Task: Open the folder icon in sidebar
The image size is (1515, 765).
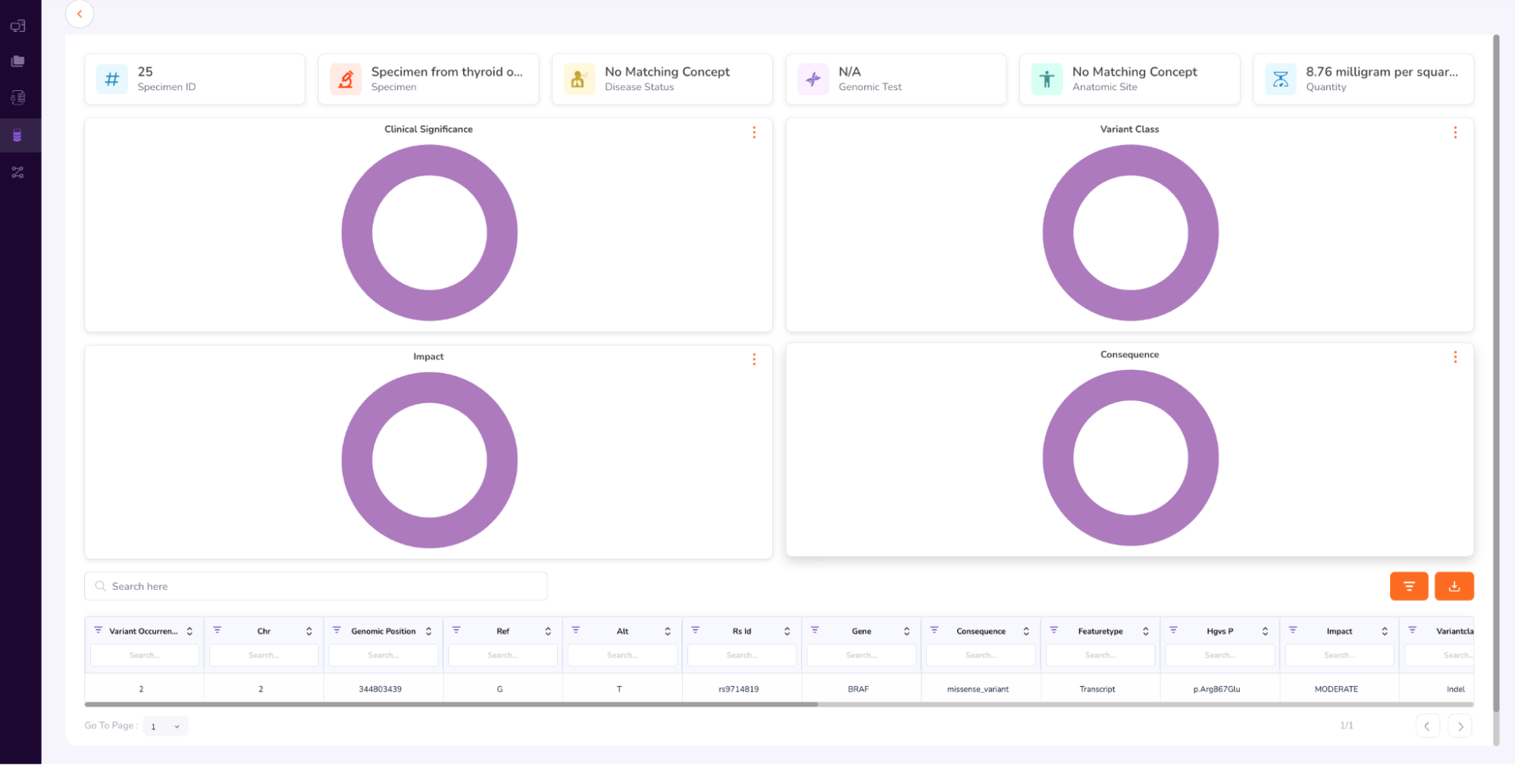Action: pyautogui.click(x=17, y=61)
